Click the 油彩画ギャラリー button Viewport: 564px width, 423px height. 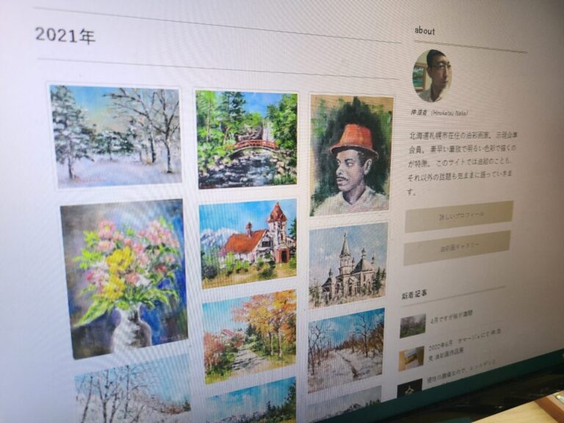457,247
